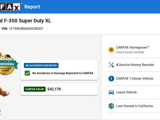Click the wrench service history icon
Image resolution: width=160 pixels, height=120 pixels.
coord(111,65)
